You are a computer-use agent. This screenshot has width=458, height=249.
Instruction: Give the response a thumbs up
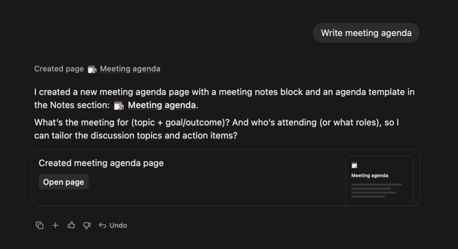point(71,225)
